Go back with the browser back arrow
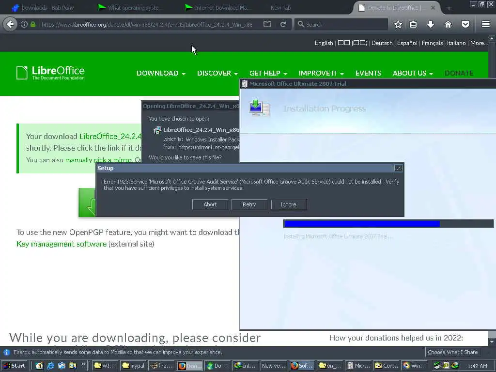Screen dimensions: 496x372 pos(11,24)
